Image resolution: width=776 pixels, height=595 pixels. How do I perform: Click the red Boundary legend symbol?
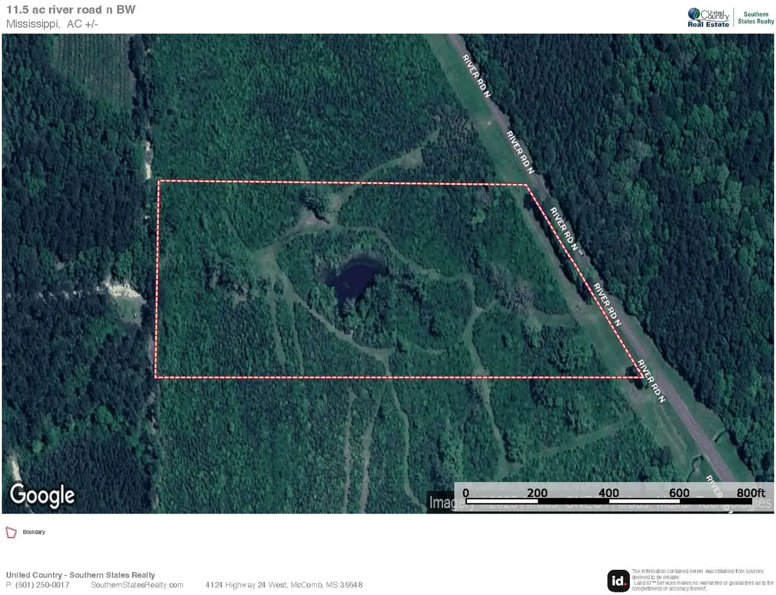coord(10,532)
